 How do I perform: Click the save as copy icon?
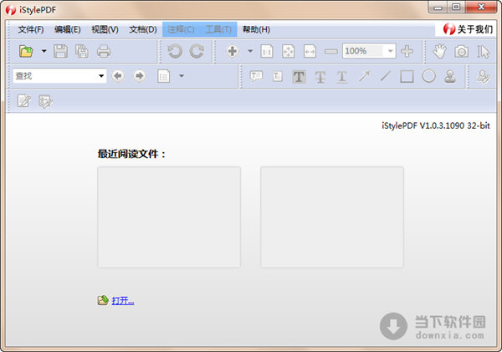pyautogui.click(x=82, y=51)
